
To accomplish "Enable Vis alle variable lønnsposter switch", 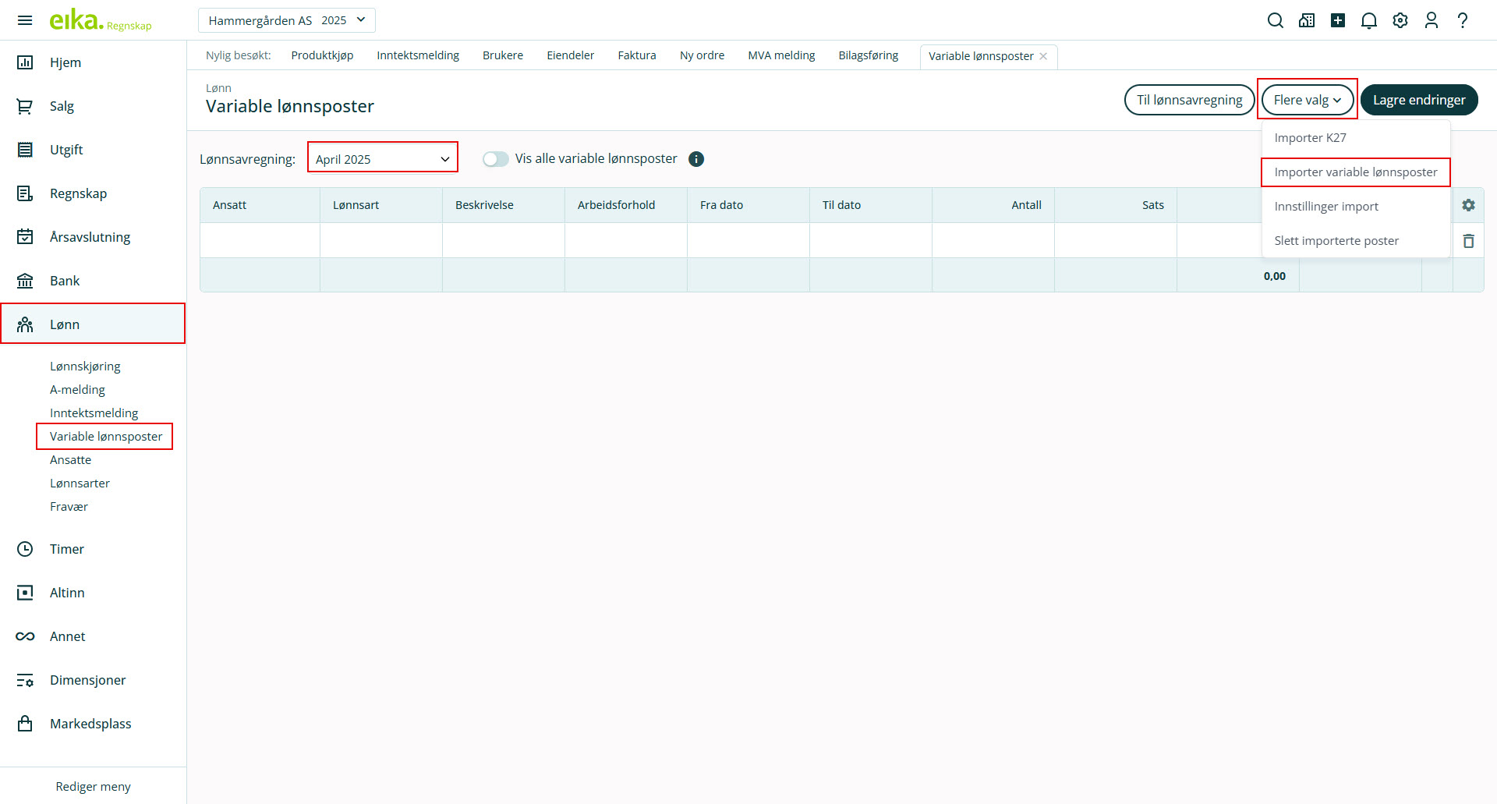I will tap(495, 159).
